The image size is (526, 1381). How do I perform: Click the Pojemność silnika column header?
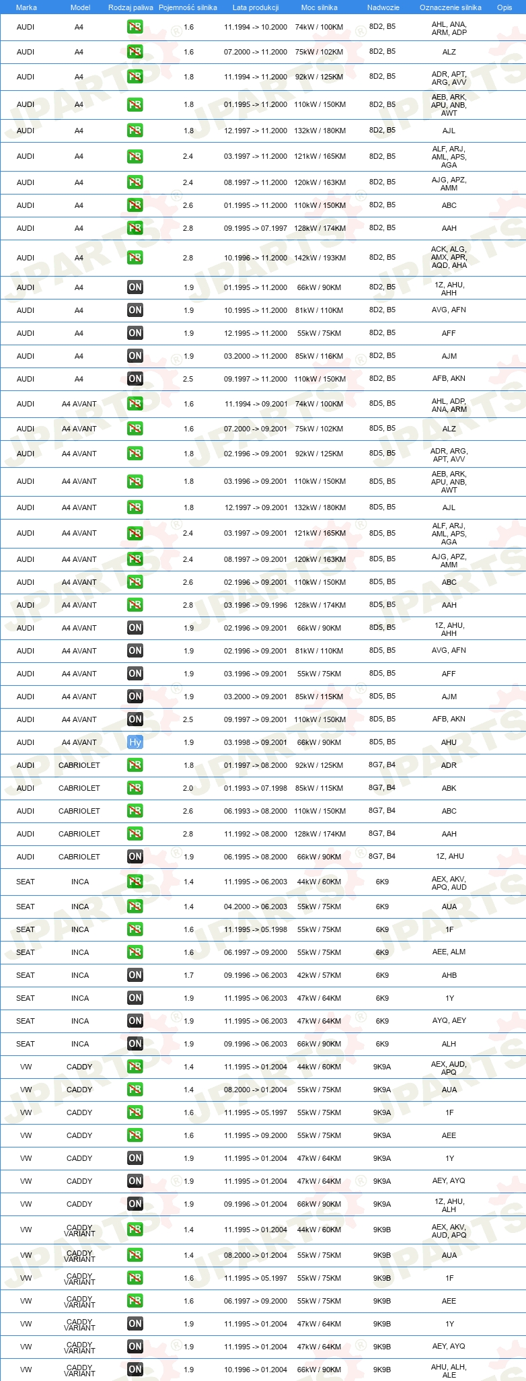[x=188, y=7]
